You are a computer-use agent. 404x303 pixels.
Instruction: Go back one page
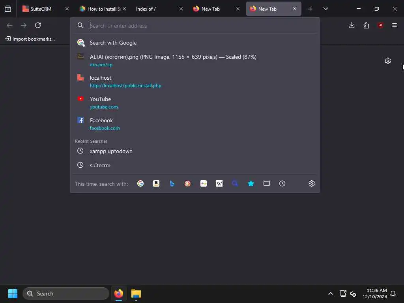(x=9, y=25)
